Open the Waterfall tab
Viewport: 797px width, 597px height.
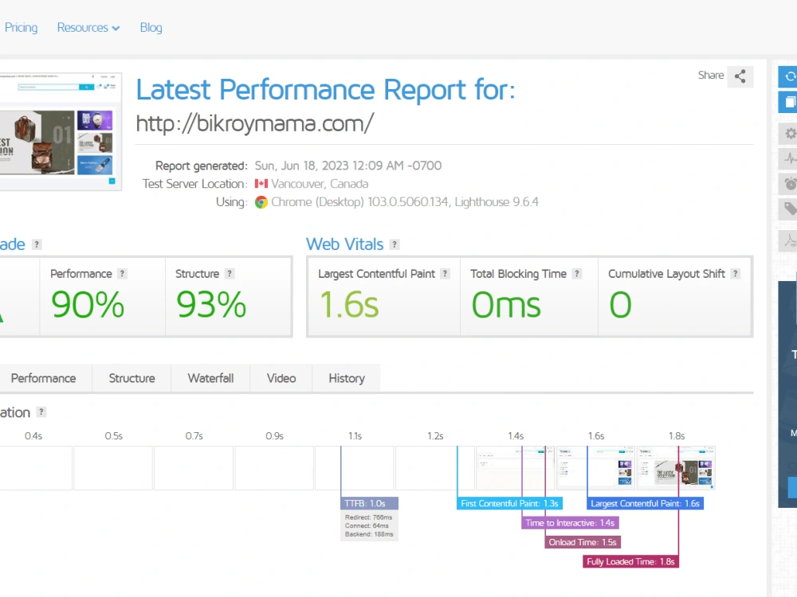[210, 378]
